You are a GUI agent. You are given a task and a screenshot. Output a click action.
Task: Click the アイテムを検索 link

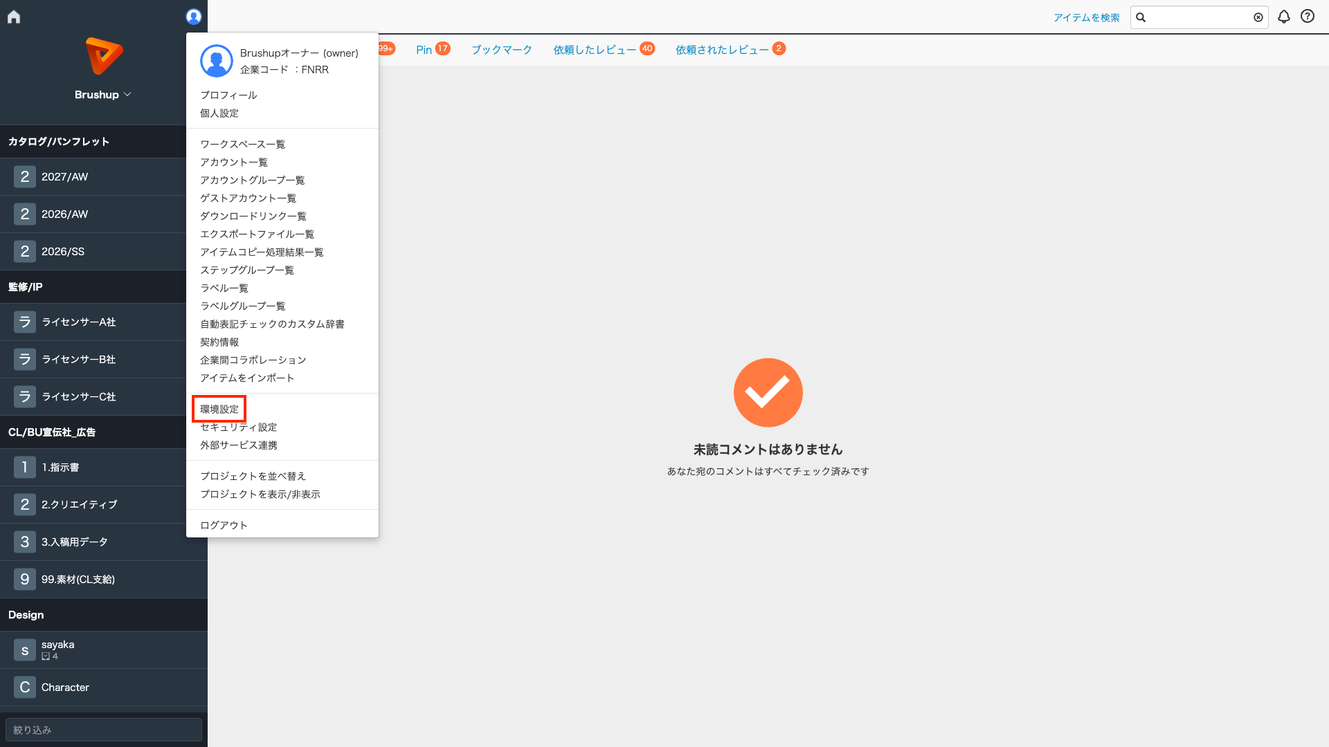[1087, 18]
